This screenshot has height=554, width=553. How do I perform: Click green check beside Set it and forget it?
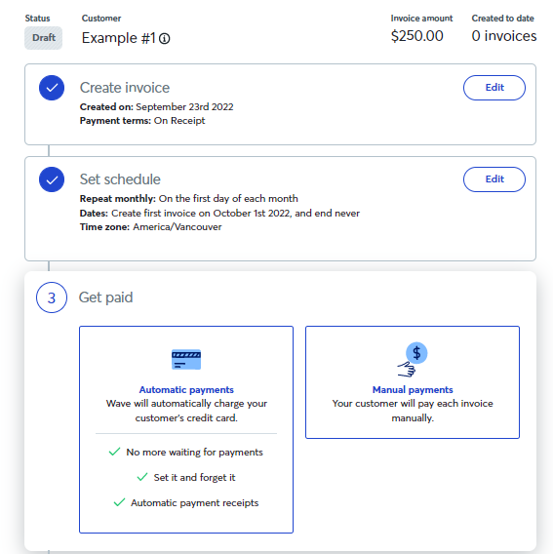(x=142, y=477)
